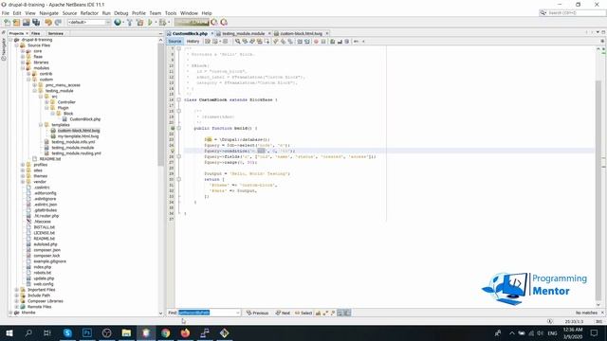
Task: Toggle Match Case in the Find bar
Action: pyautogui.click(x=318, y=313)
